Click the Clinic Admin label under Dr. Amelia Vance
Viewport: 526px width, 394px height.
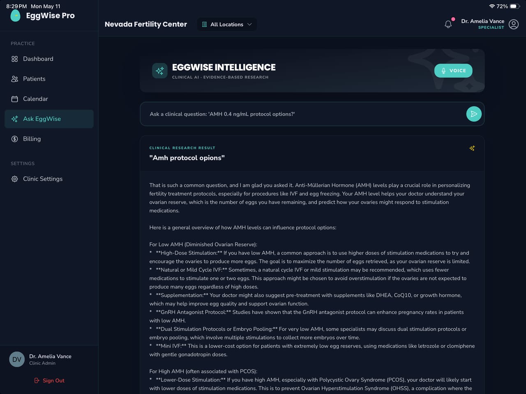click(x=42, y=363)
